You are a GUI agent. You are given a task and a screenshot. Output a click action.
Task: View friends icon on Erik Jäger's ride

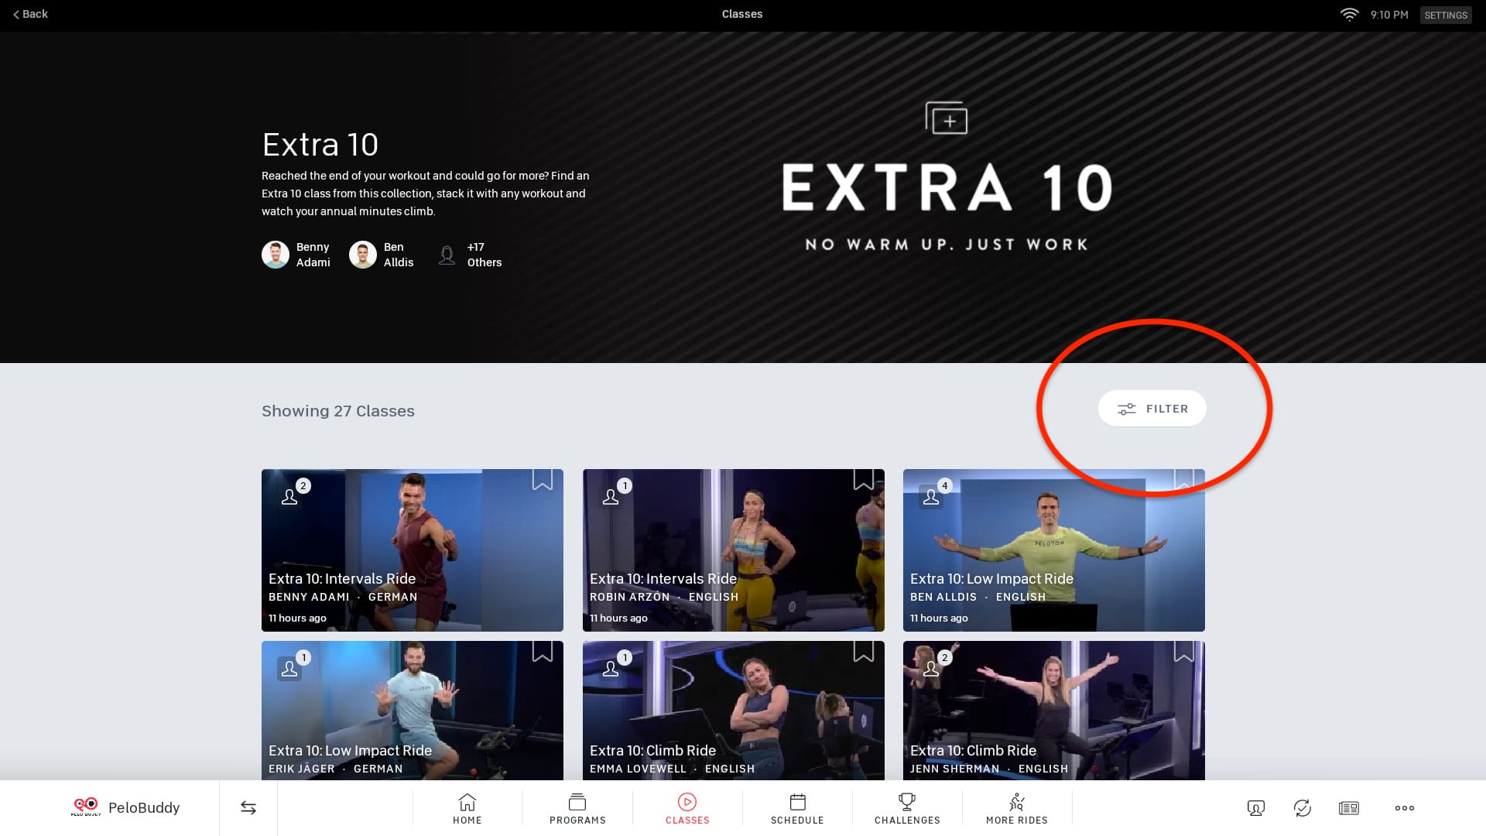tap(289, 669)
